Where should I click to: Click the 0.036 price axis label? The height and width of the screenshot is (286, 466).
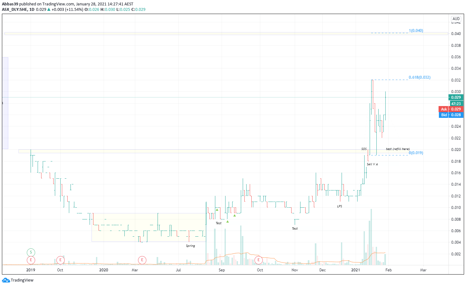tap(456, 57)
